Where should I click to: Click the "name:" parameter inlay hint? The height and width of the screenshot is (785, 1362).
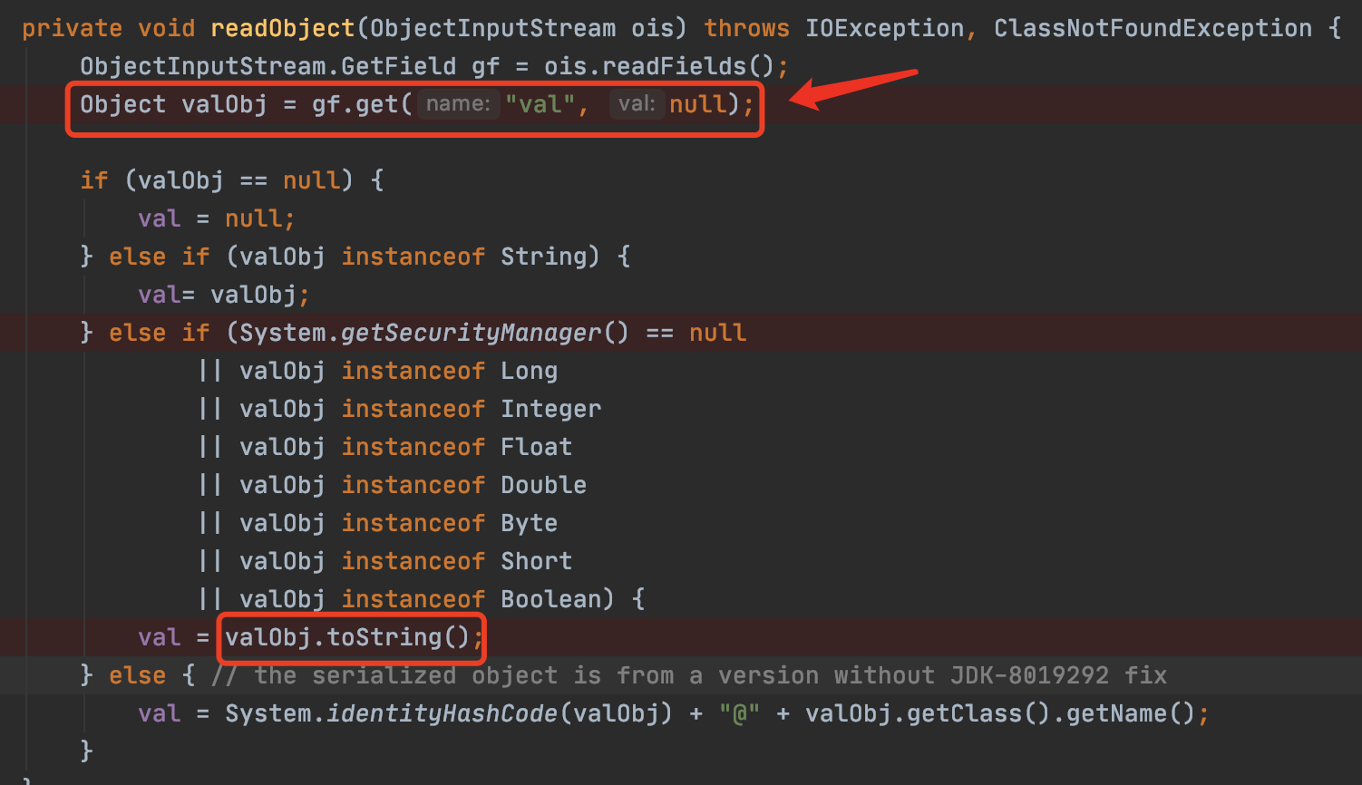458,104
